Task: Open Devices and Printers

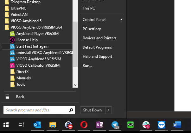Action: pos(99,38)
